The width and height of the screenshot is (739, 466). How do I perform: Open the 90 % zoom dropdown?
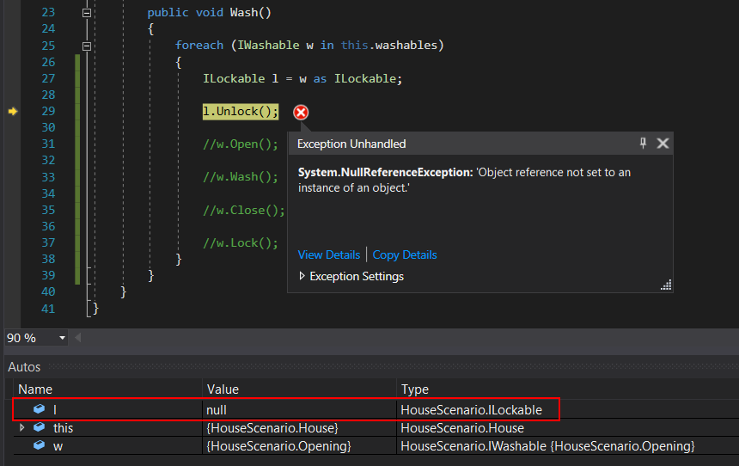click(x=62, y=338)
